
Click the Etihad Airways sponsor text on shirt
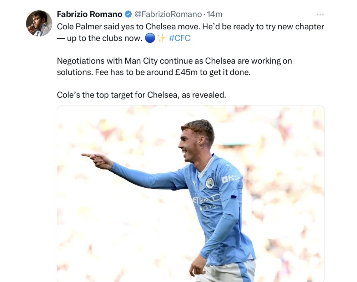[207, 202]
